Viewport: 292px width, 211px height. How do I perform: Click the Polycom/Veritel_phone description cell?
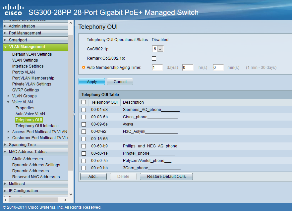pyautogui.click(x=147, y=161)
